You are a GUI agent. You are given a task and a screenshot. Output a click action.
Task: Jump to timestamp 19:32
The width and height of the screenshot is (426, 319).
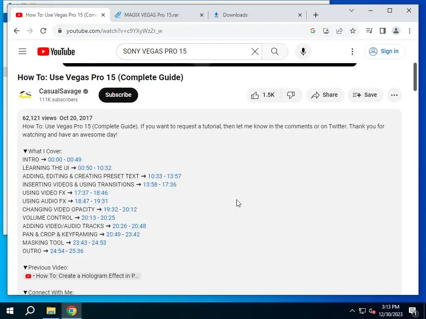click(x=111, y=209)
